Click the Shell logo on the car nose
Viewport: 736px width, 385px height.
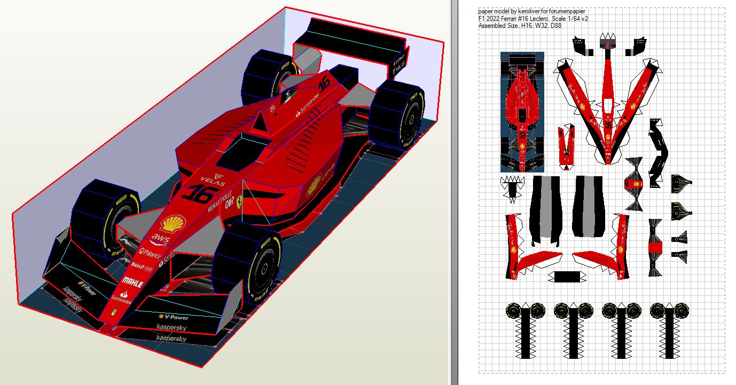point(174,223)
